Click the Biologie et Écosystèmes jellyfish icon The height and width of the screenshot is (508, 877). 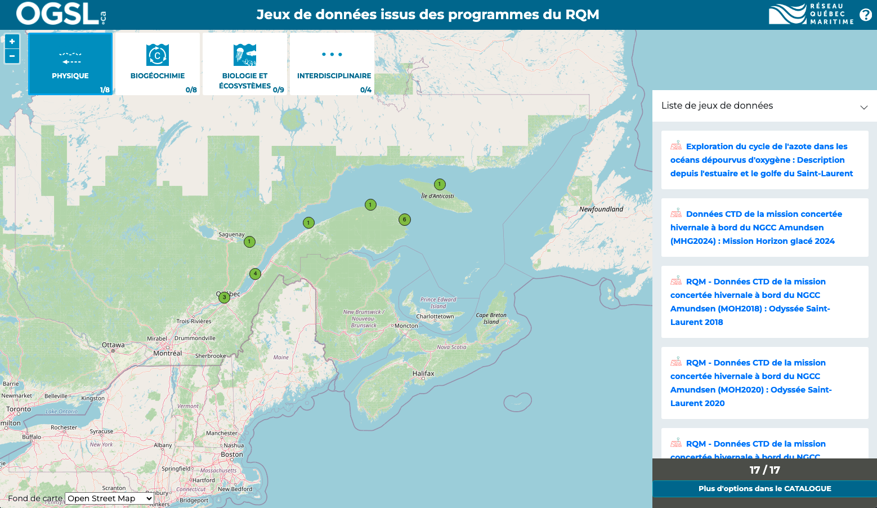coord(245,55)
